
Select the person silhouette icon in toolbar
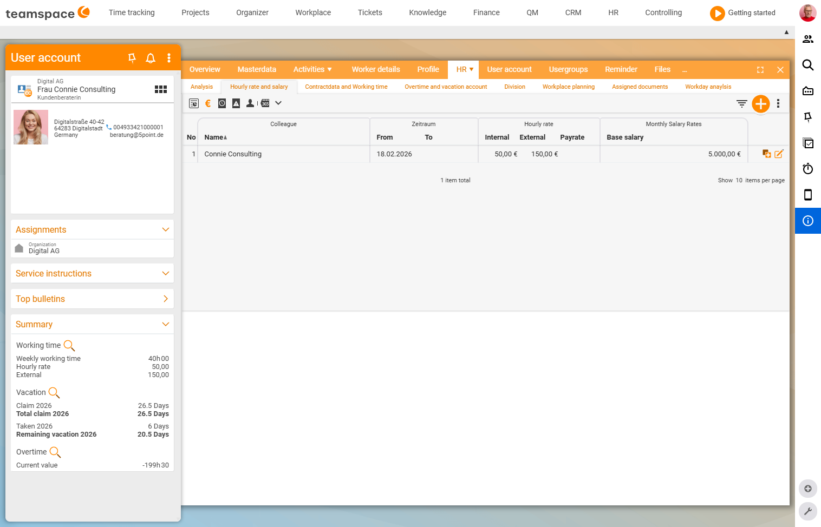pos(250,103)
